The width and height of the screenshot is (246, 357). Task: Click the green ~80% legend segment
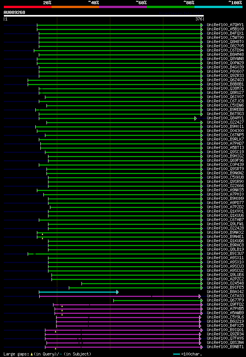tap(171, 7)
